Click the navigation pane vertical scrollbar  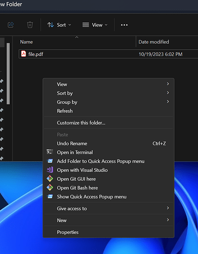point(8,74)
